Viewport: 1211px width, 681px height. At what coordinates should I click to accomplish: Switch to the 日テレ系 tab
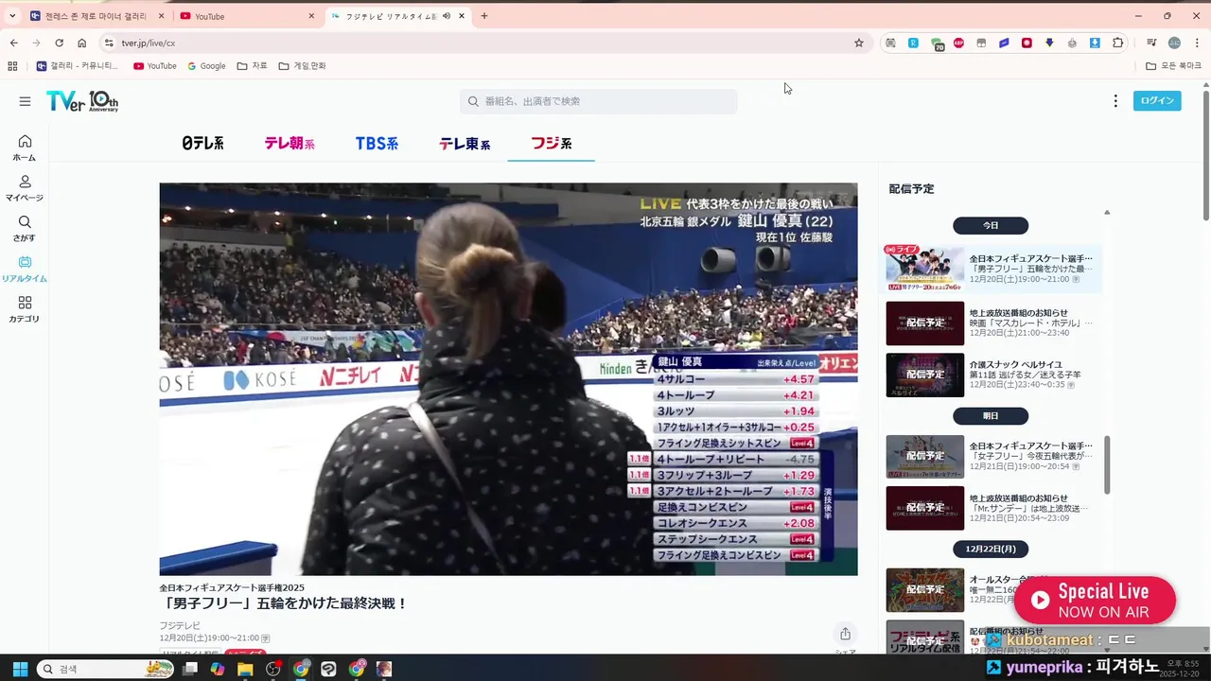[202, 144]
